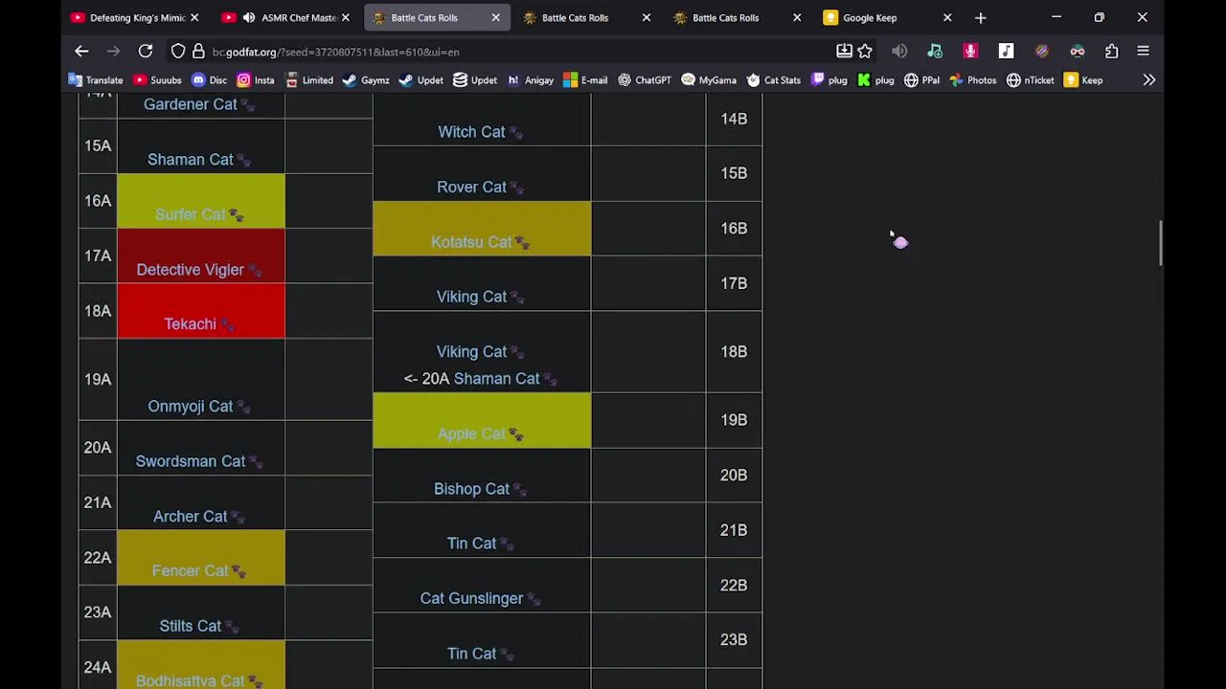Screen dimensions: 1226x689
Task: Click the paw icon next to Witch Cat
Action: tap(515, 133)
